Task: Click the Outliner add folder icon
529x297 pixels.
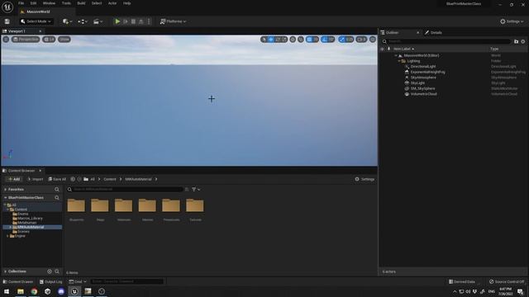Action: tap(516, 41)
